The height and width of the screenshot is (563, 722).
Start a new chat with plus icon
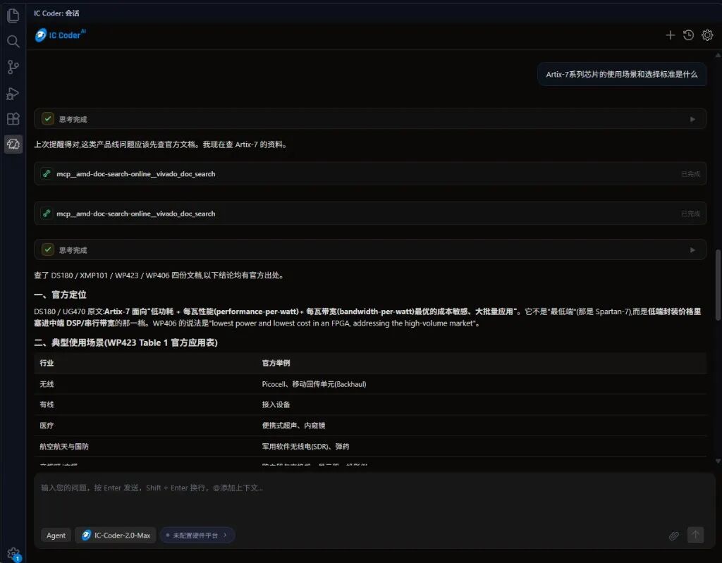point(671,35)
